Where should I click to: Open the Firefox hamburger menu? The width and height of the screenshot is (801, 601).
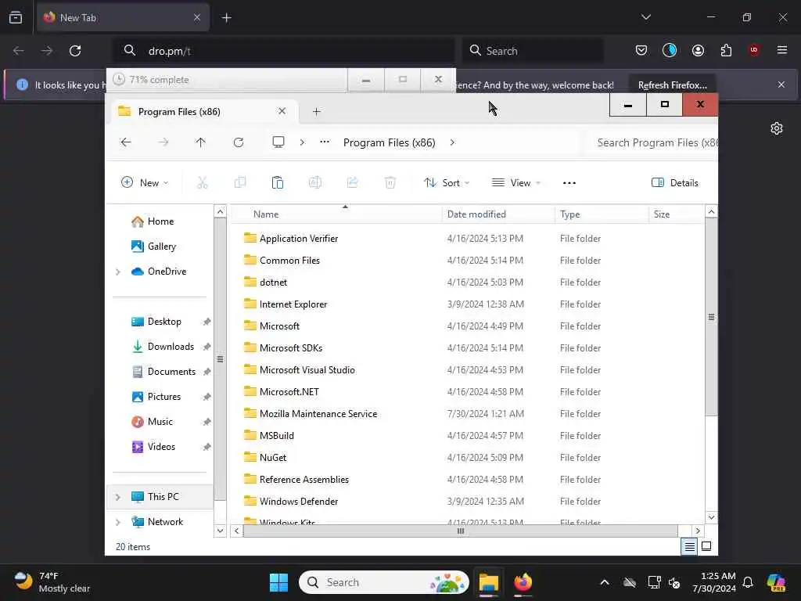(782, 50)
